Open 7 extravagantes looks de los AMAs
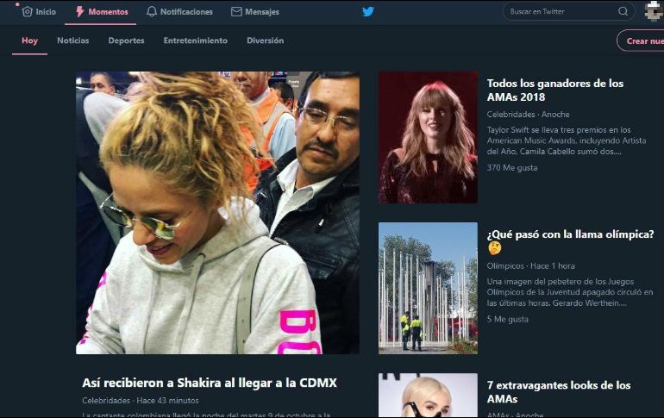664x418 pixels. coord(559,392)
